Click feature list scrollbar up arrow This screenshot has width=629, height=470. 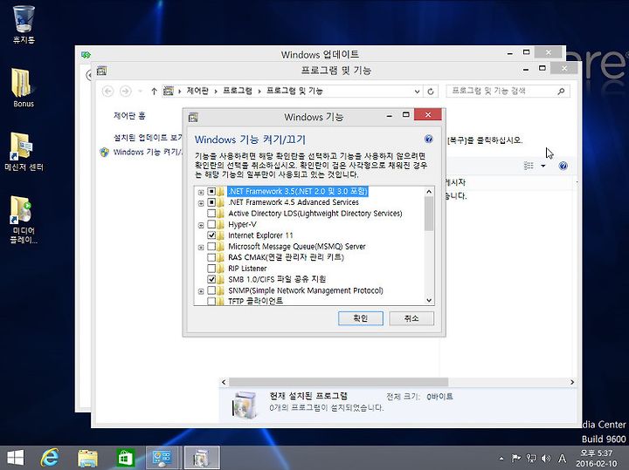pos(429,192)
